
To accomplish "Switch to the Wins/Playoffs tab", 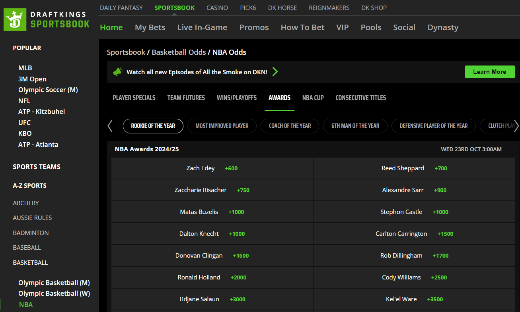I will [x=237, y=98].
